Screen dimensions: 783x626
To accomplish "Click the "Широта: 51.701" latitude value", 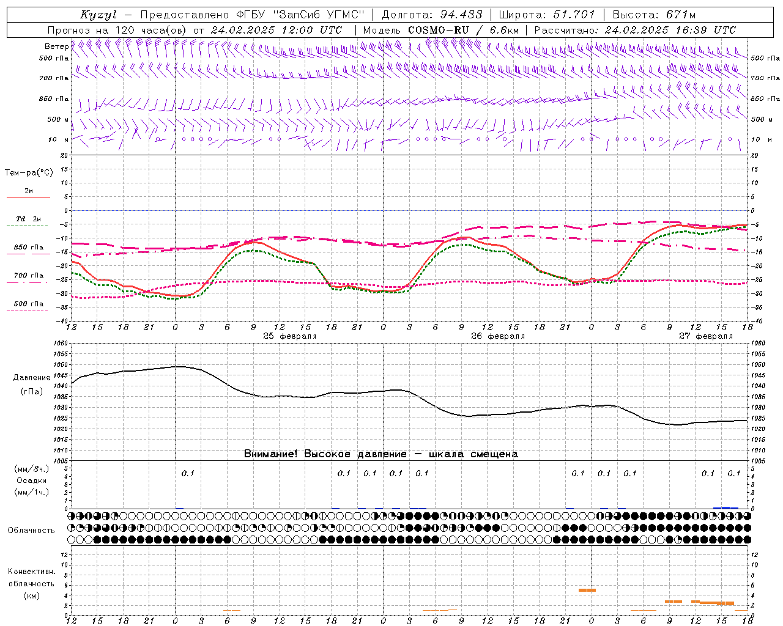I will pos(547,15).
